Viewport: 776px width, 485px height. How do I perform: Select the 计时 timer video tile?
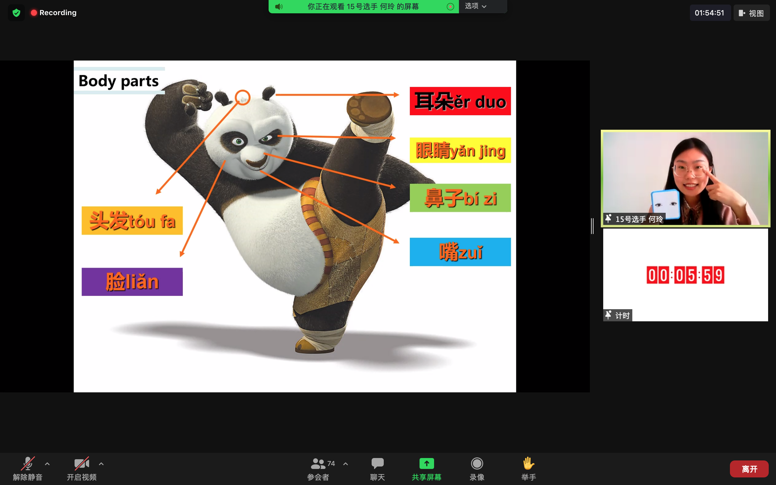coord(685,275)
